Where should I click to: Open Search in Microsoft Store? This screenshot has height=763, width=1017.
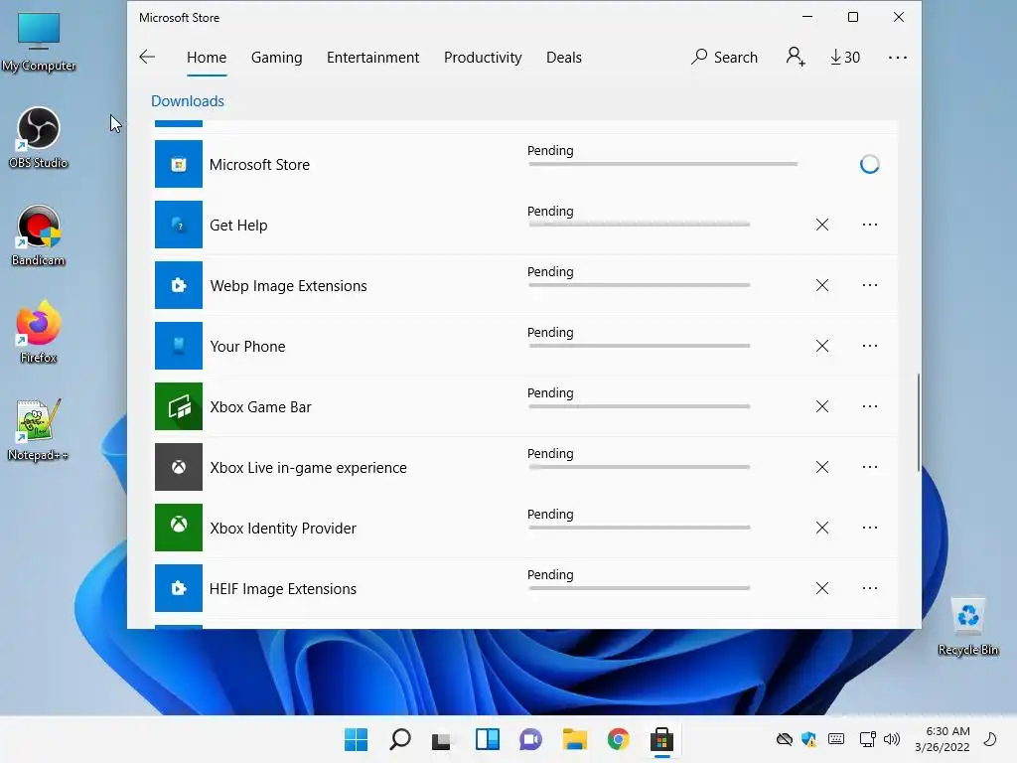click(x=724, y=57)
